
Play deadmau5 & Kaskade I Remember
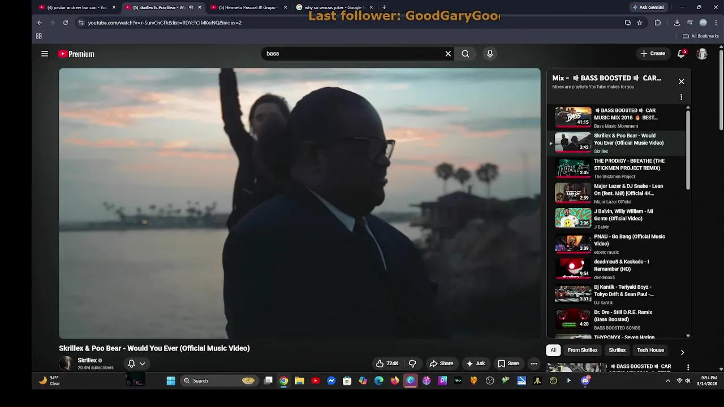(x=617, y=269)
